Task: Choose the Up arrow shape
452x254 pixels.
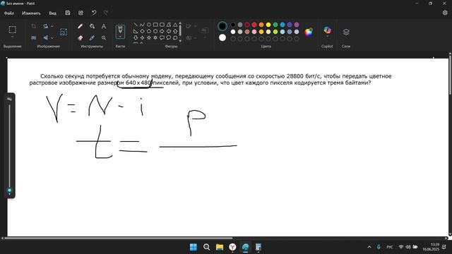Action: click(x=175, y=31)
